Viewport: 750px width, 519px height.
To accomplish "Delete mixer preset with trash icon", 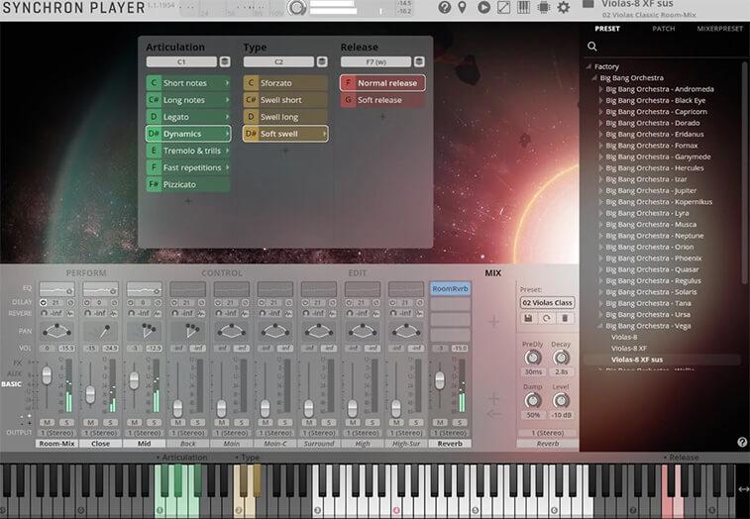I will click(x=565, y=318).
